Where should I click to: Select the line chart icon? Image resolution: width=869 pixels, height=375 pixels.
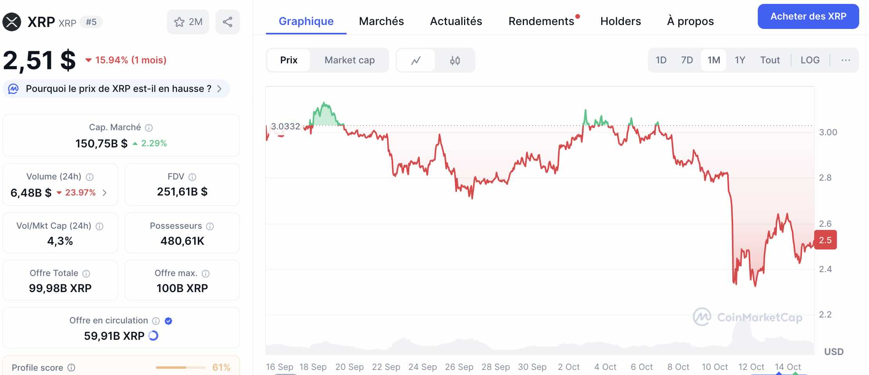(x=416, y=60)
